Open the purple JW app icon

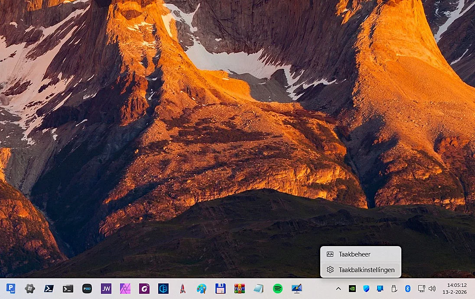[x=106, y=289]
